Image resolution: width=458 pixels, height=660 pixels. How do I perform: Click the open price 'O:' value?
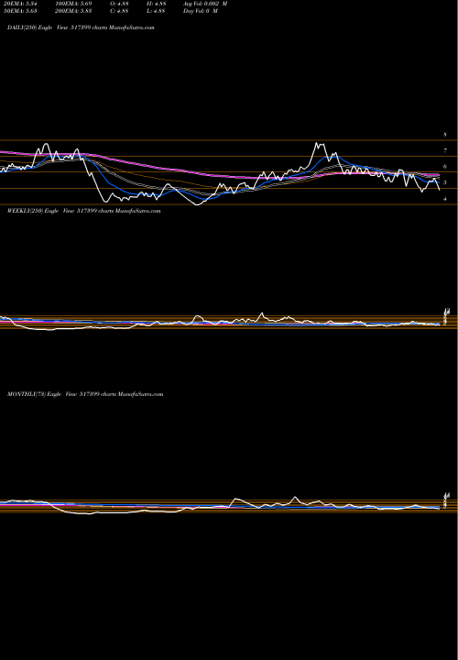click(x=119, y=4)
